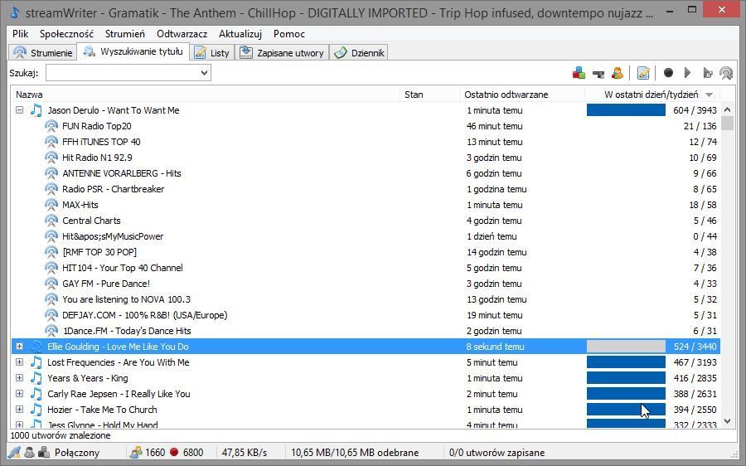
Task: Select the Radio PSR - Chartbreaker row
Action: tap(366, 188)
